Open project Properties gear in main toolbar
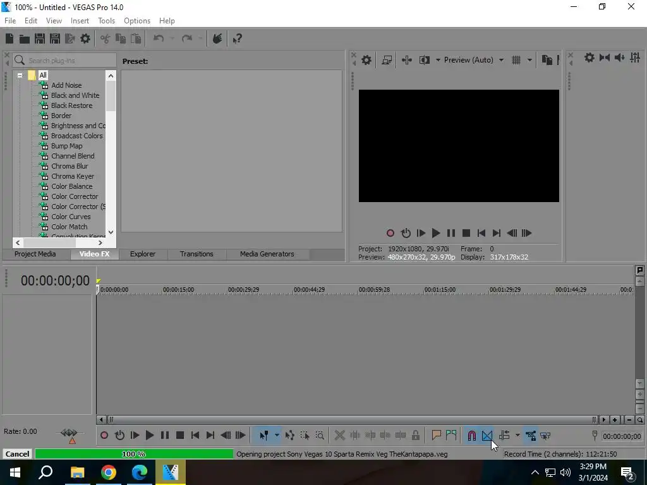647x485 pixels. 85,39
